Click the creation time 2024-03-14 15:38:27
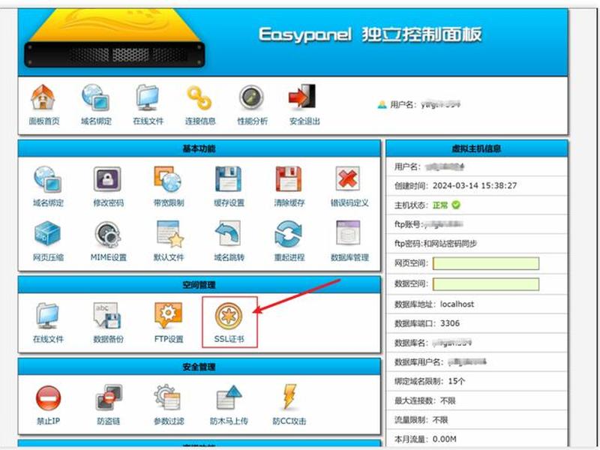This screenshot has height=450, width=600. (475, 185)
